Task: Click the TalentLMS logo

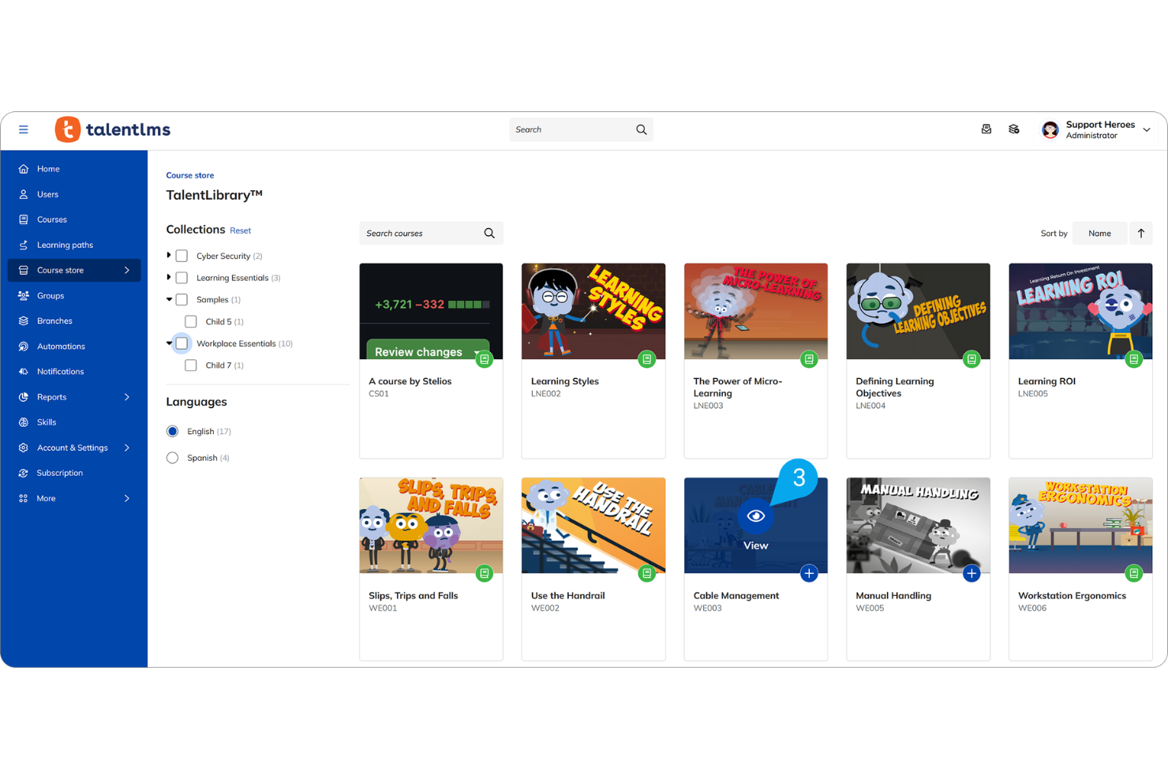Action: [113, 129]
